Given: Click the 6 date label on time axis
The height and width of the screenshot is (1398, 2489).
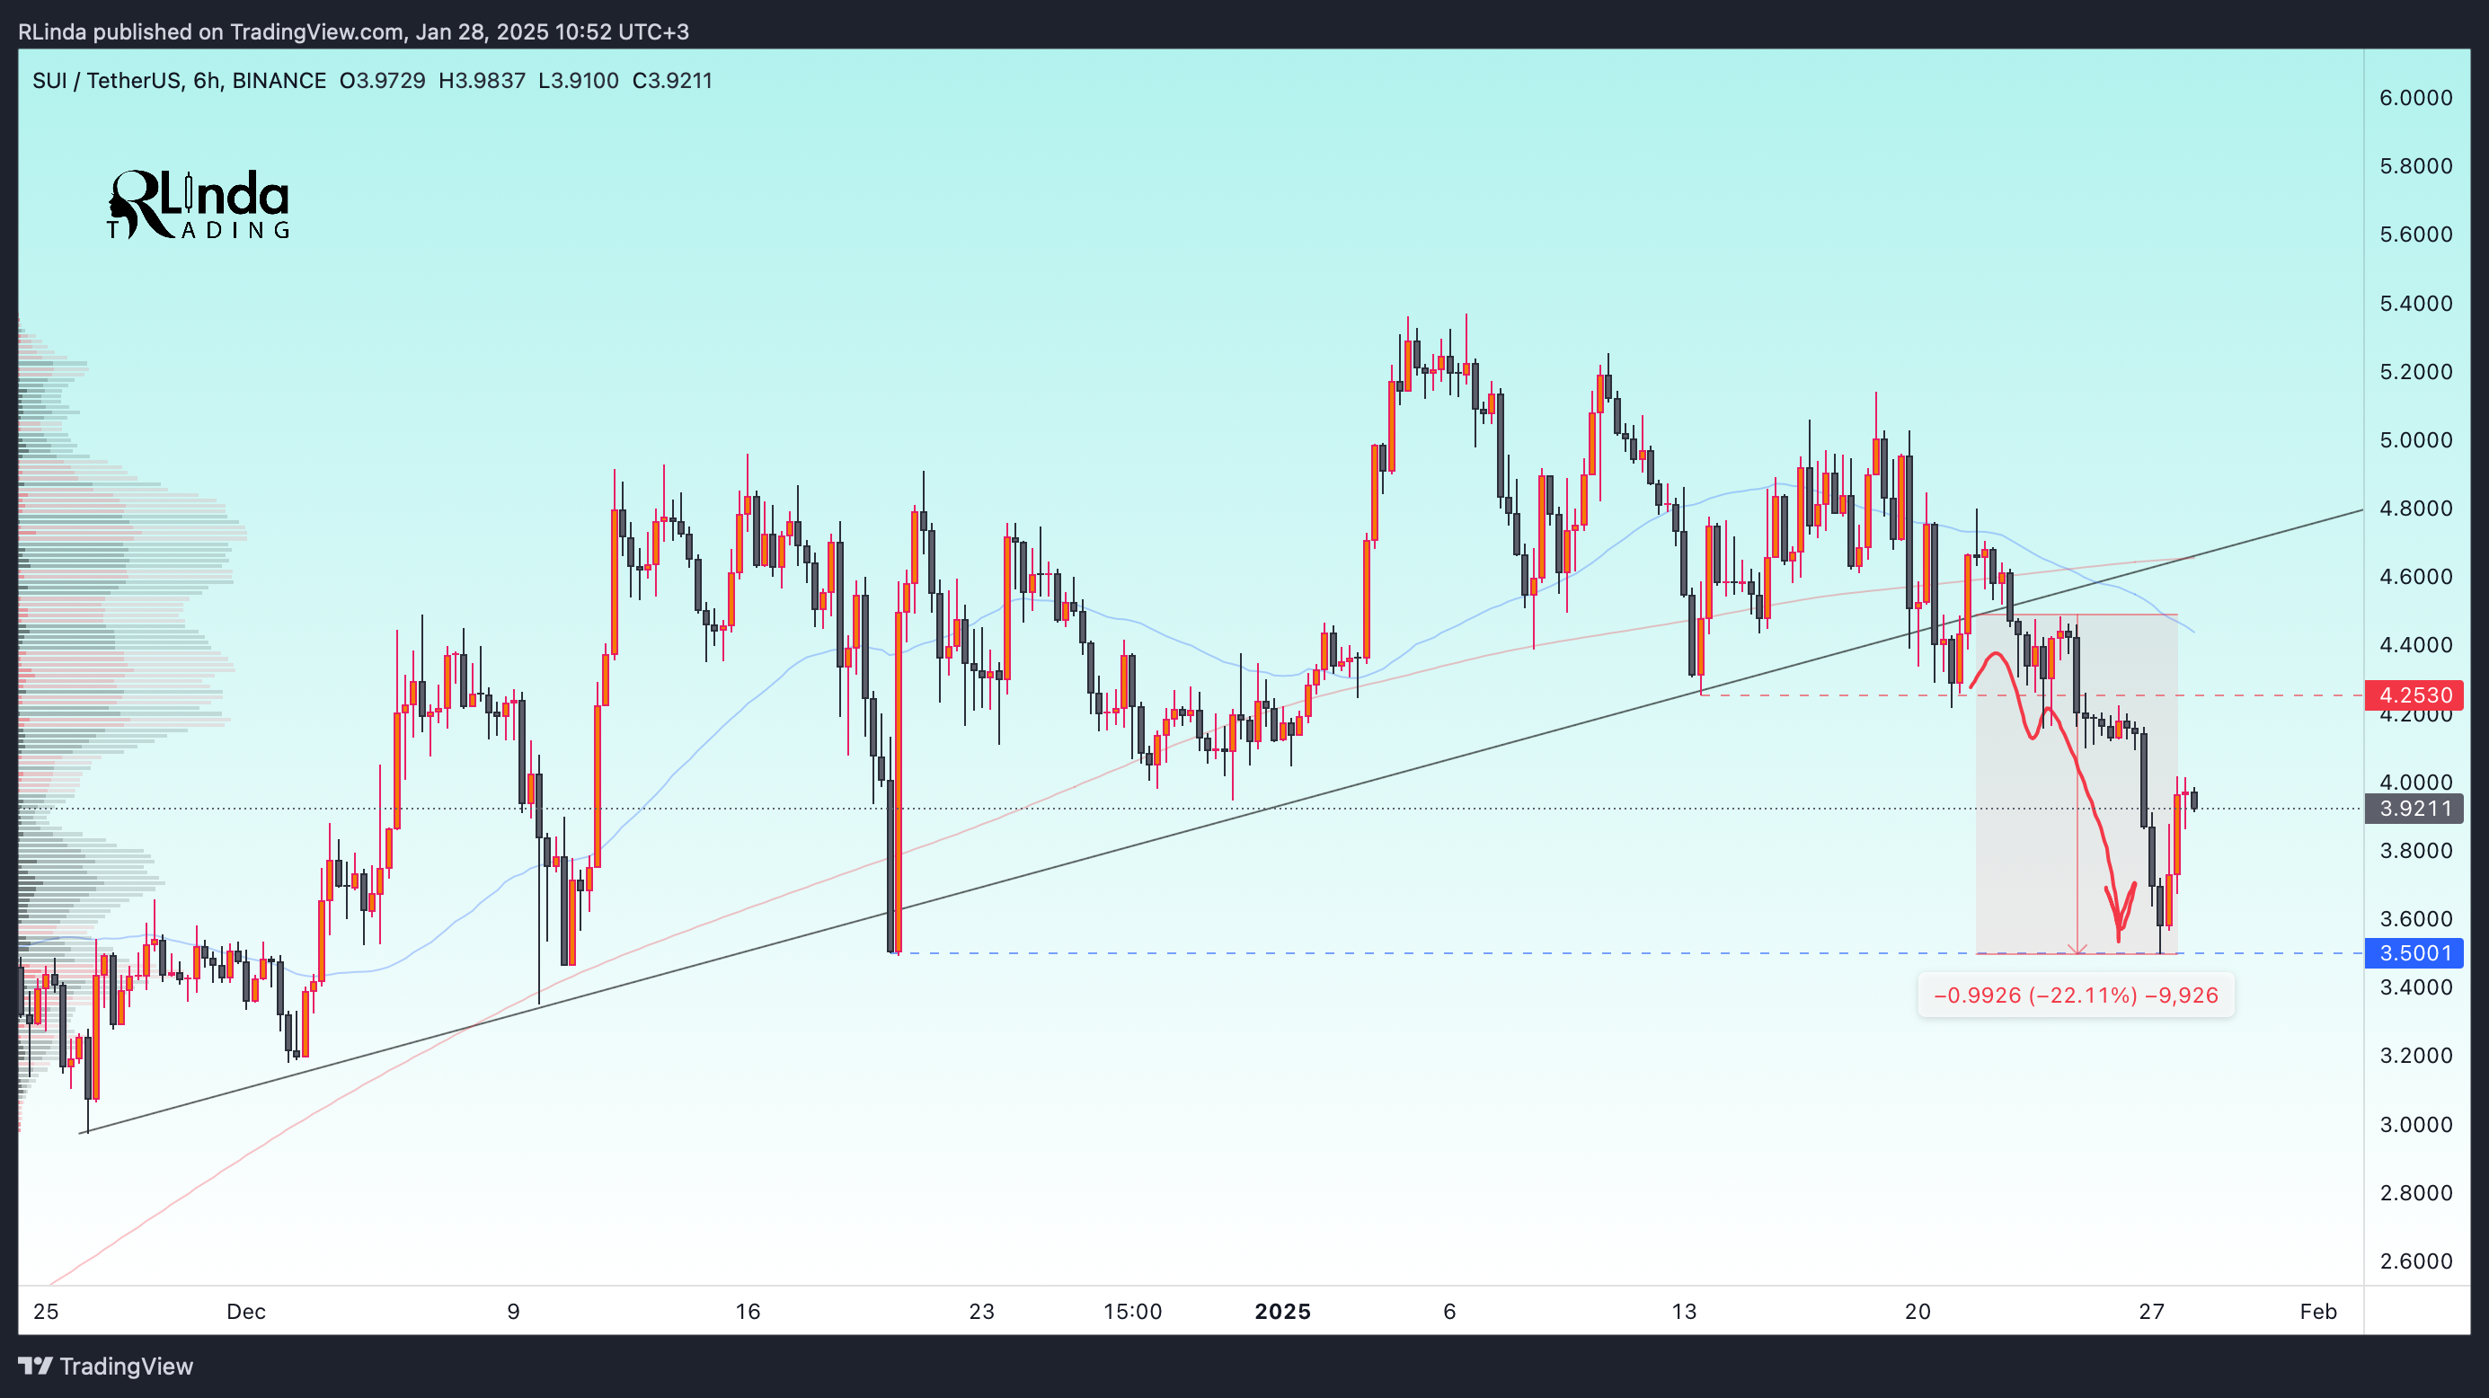Looking at the screenshot, I should click(1449, 1311).
